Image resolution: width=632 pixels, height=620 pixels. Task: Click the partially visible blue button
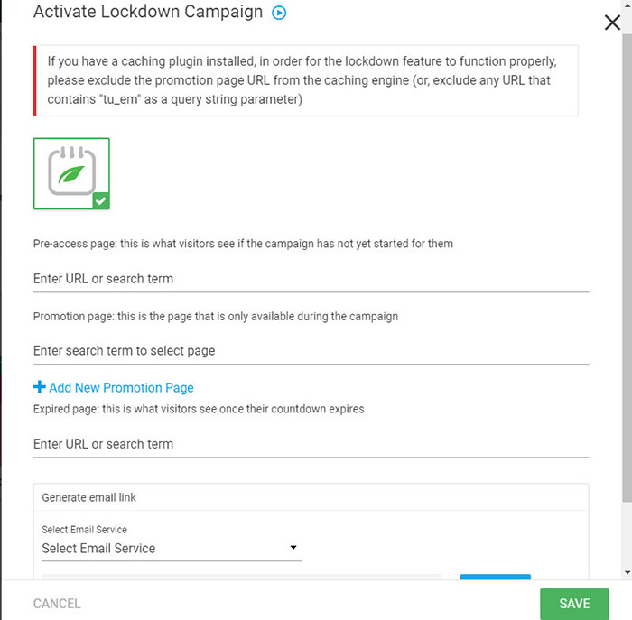coord(495,576)
